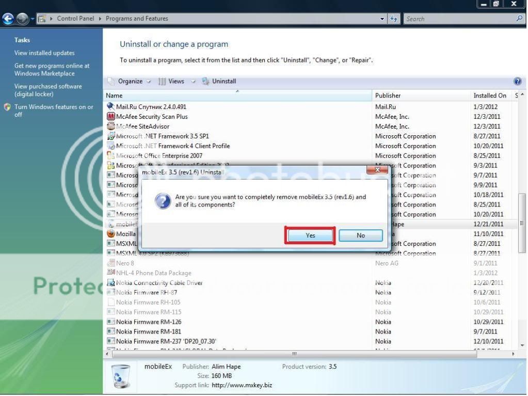Open the address bar history dropdown
The image size is (528, 396).
pyautogui.click(x=382, y=19)
